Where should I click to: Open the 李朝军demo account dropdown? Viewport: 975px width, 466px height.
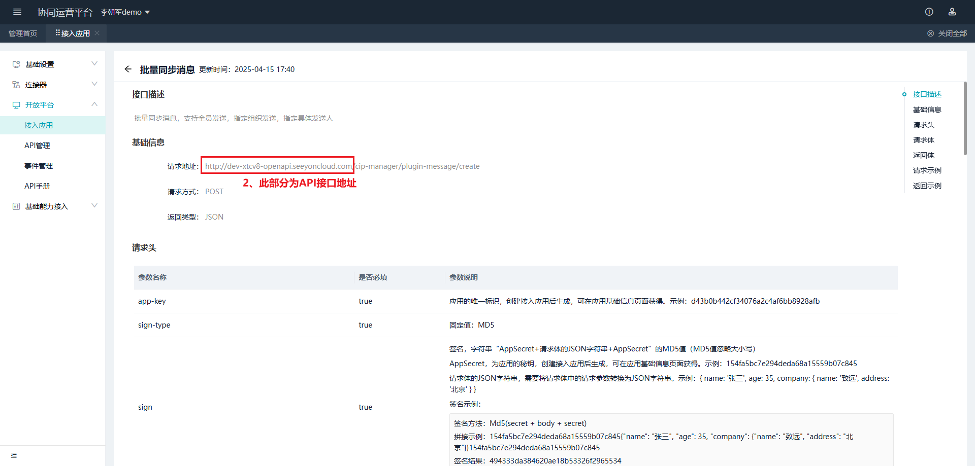125,12
